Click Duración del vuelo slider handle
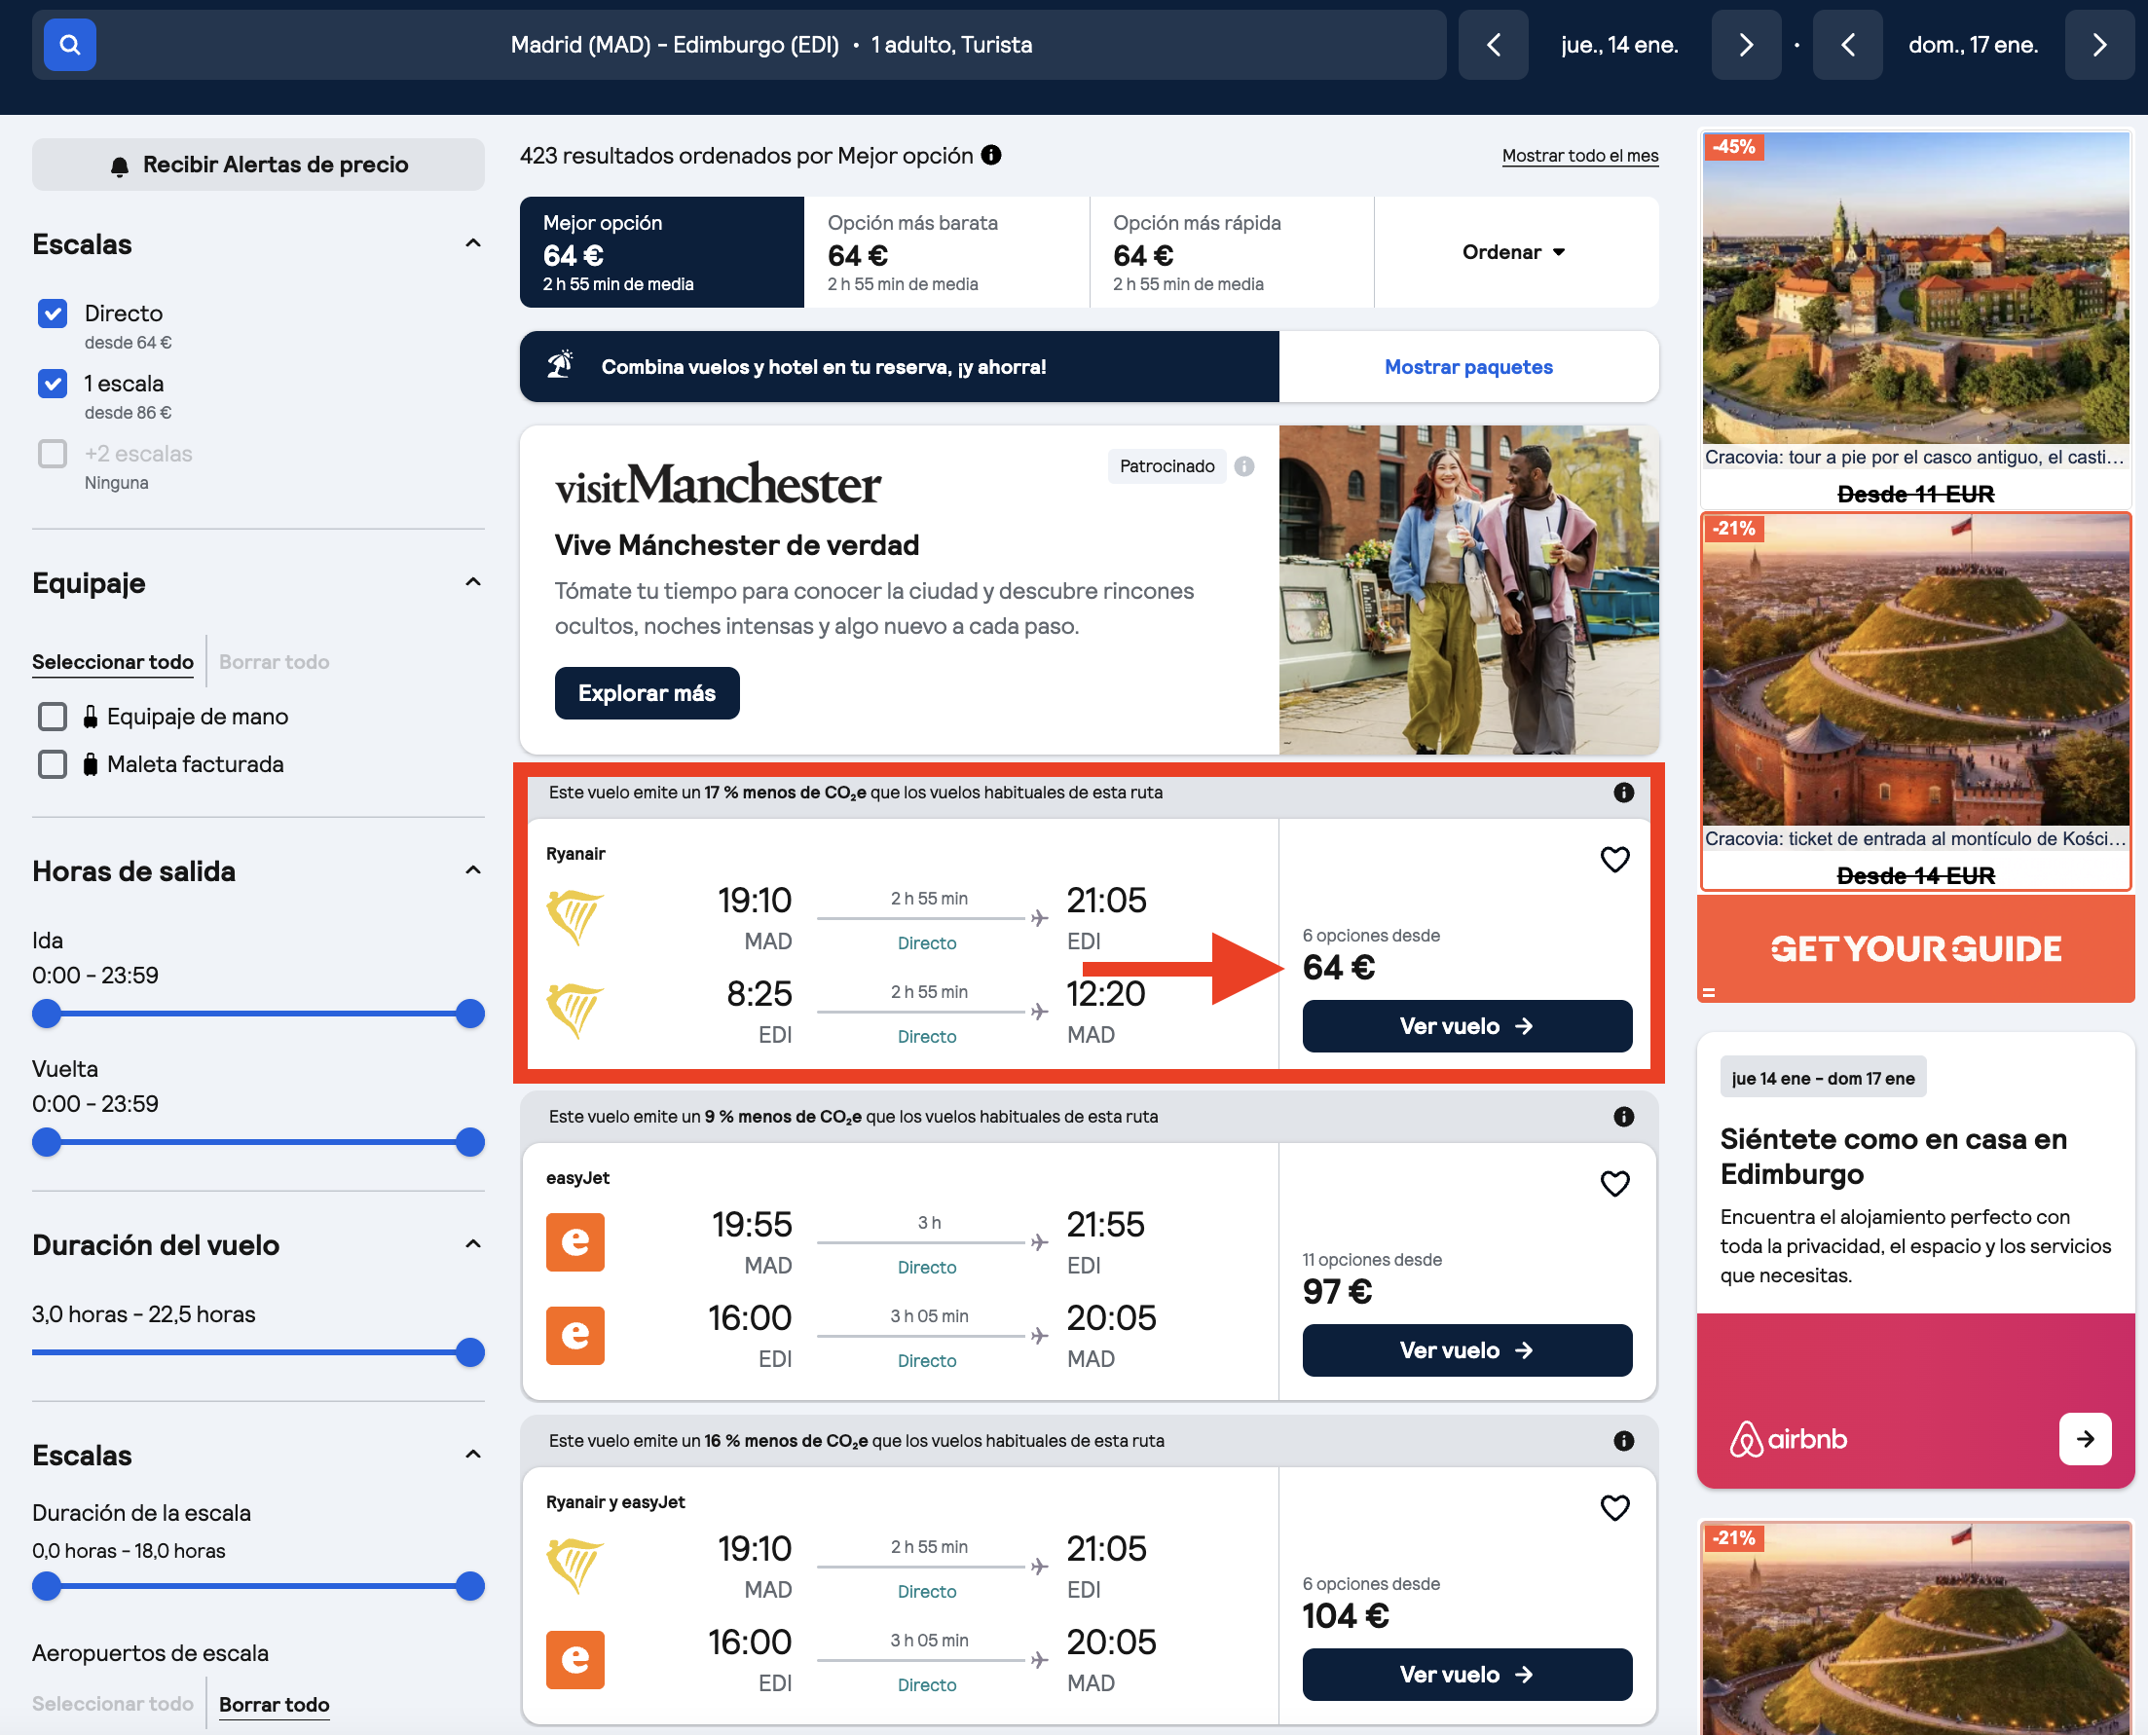This screenshot has height=1735, width=2148. 469,1352
